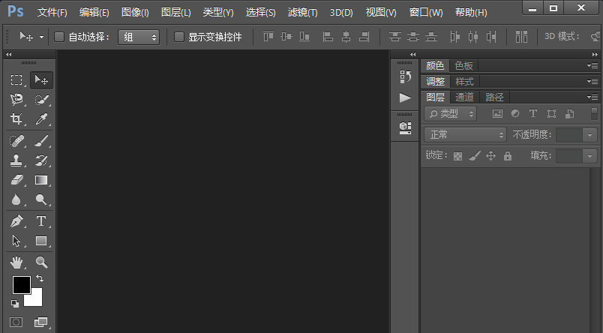Select the Pen tool
The width and height of the screenshot is (603, 333).
coord(16,221)
